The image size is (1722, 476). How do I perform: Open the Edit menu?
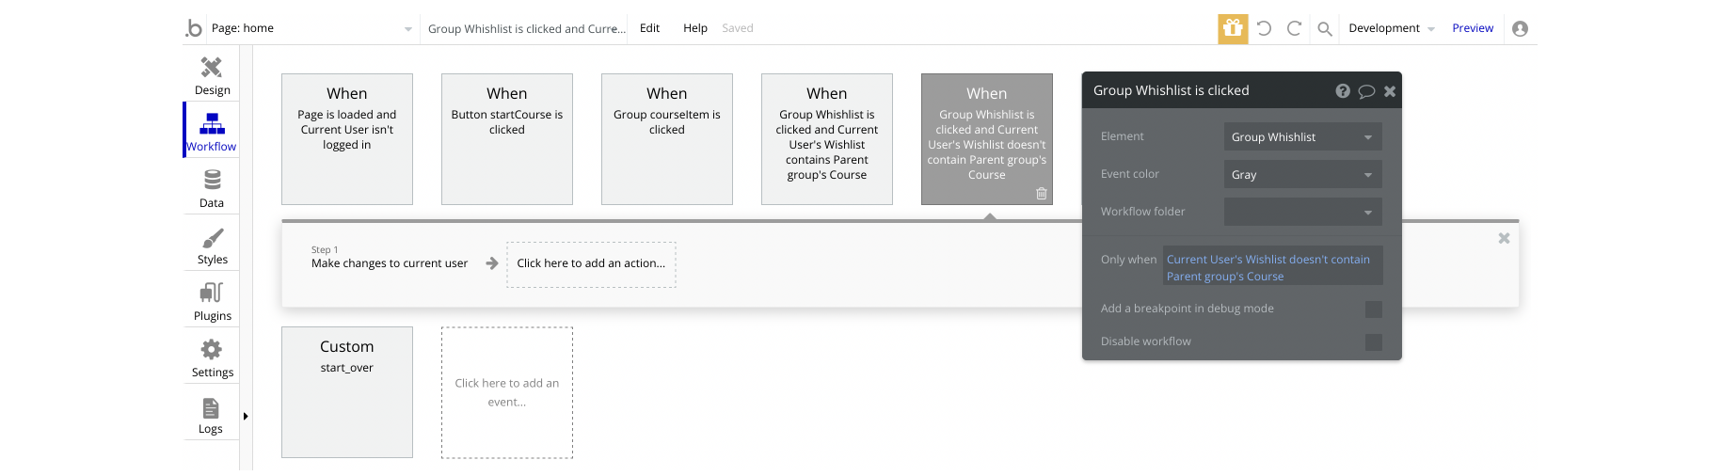coord(649,28)
